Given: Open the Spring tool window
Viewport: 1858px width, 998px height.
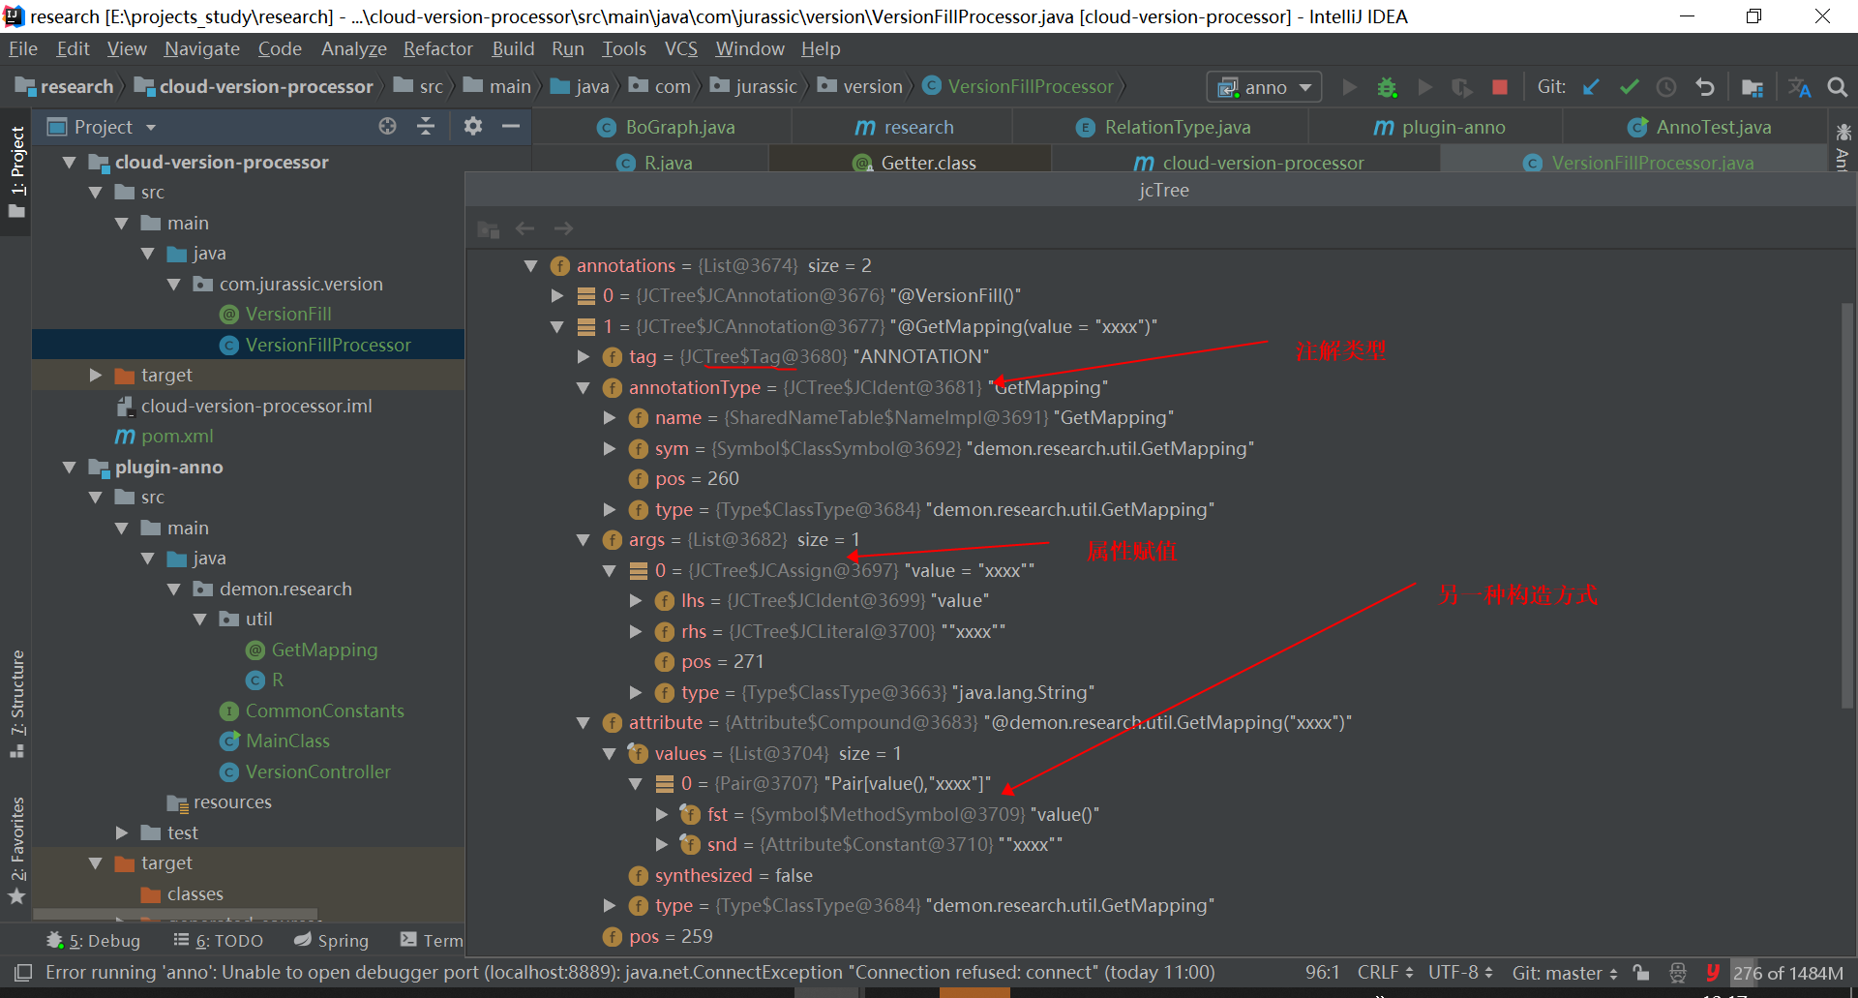Looking at the screenshot, I should pos(331,940).
